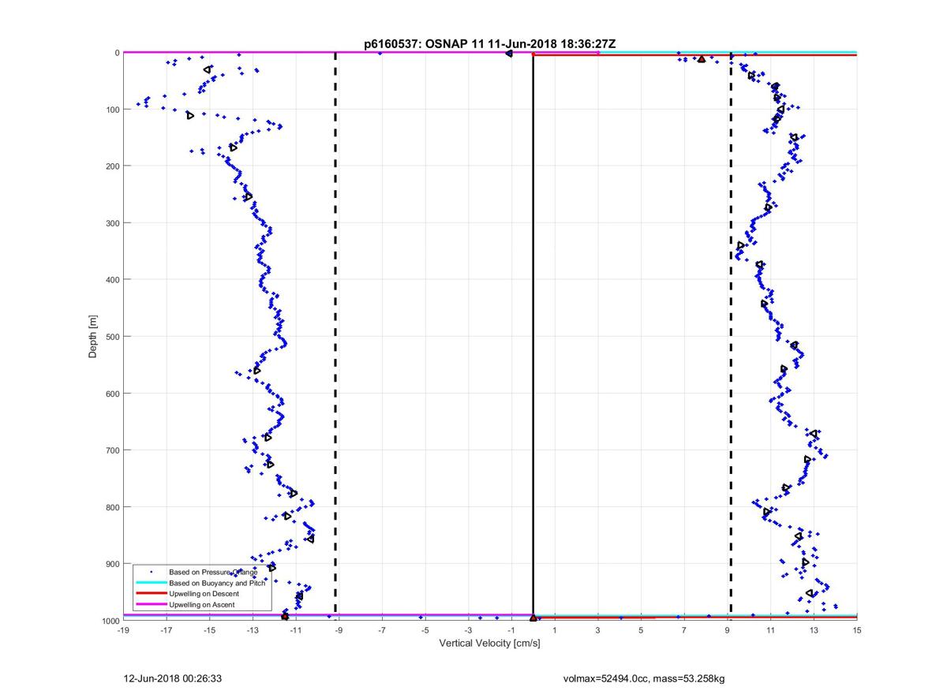The height and width of the screenshot is (698, 947).
Task: Click x-axis tick label "-13"
Action: pos(253,630)
